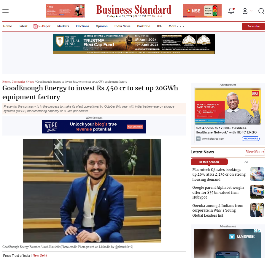Open notifications bell icon
The height and width of the screenshot is (258, 267).
(231, 11)
